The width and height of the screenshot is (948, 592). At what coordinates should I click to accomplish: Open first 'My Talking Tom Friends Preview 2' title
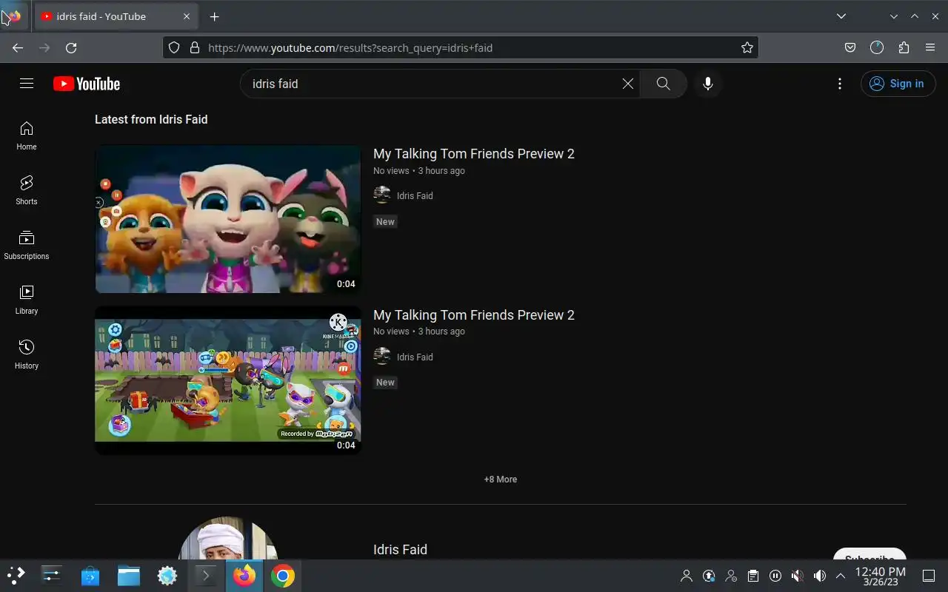[474, 154]
